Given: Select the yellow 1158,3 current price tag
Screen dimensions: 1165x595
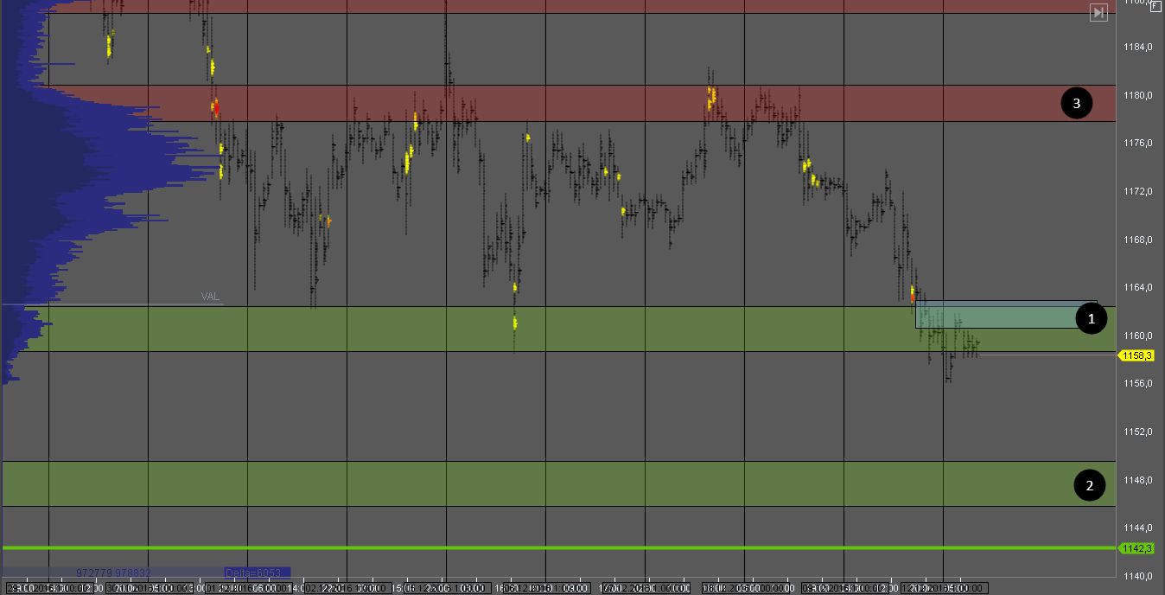Looking at the screenshot, I should [x=1136, y=355].
